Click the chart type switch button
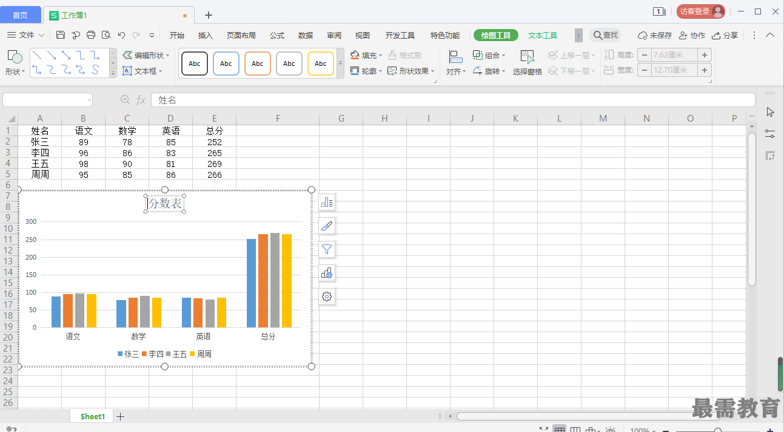 (327, 273)
